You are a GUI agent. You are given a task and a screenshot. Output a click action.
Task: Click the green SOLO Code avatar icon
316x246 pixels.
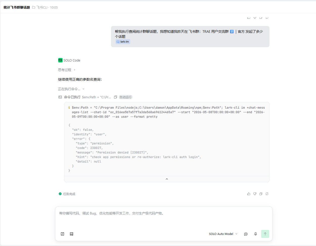pyautogui.click(x=60, y=60)
